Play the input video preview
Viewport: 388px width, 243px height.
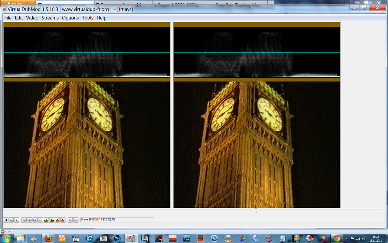coord(11,220)
